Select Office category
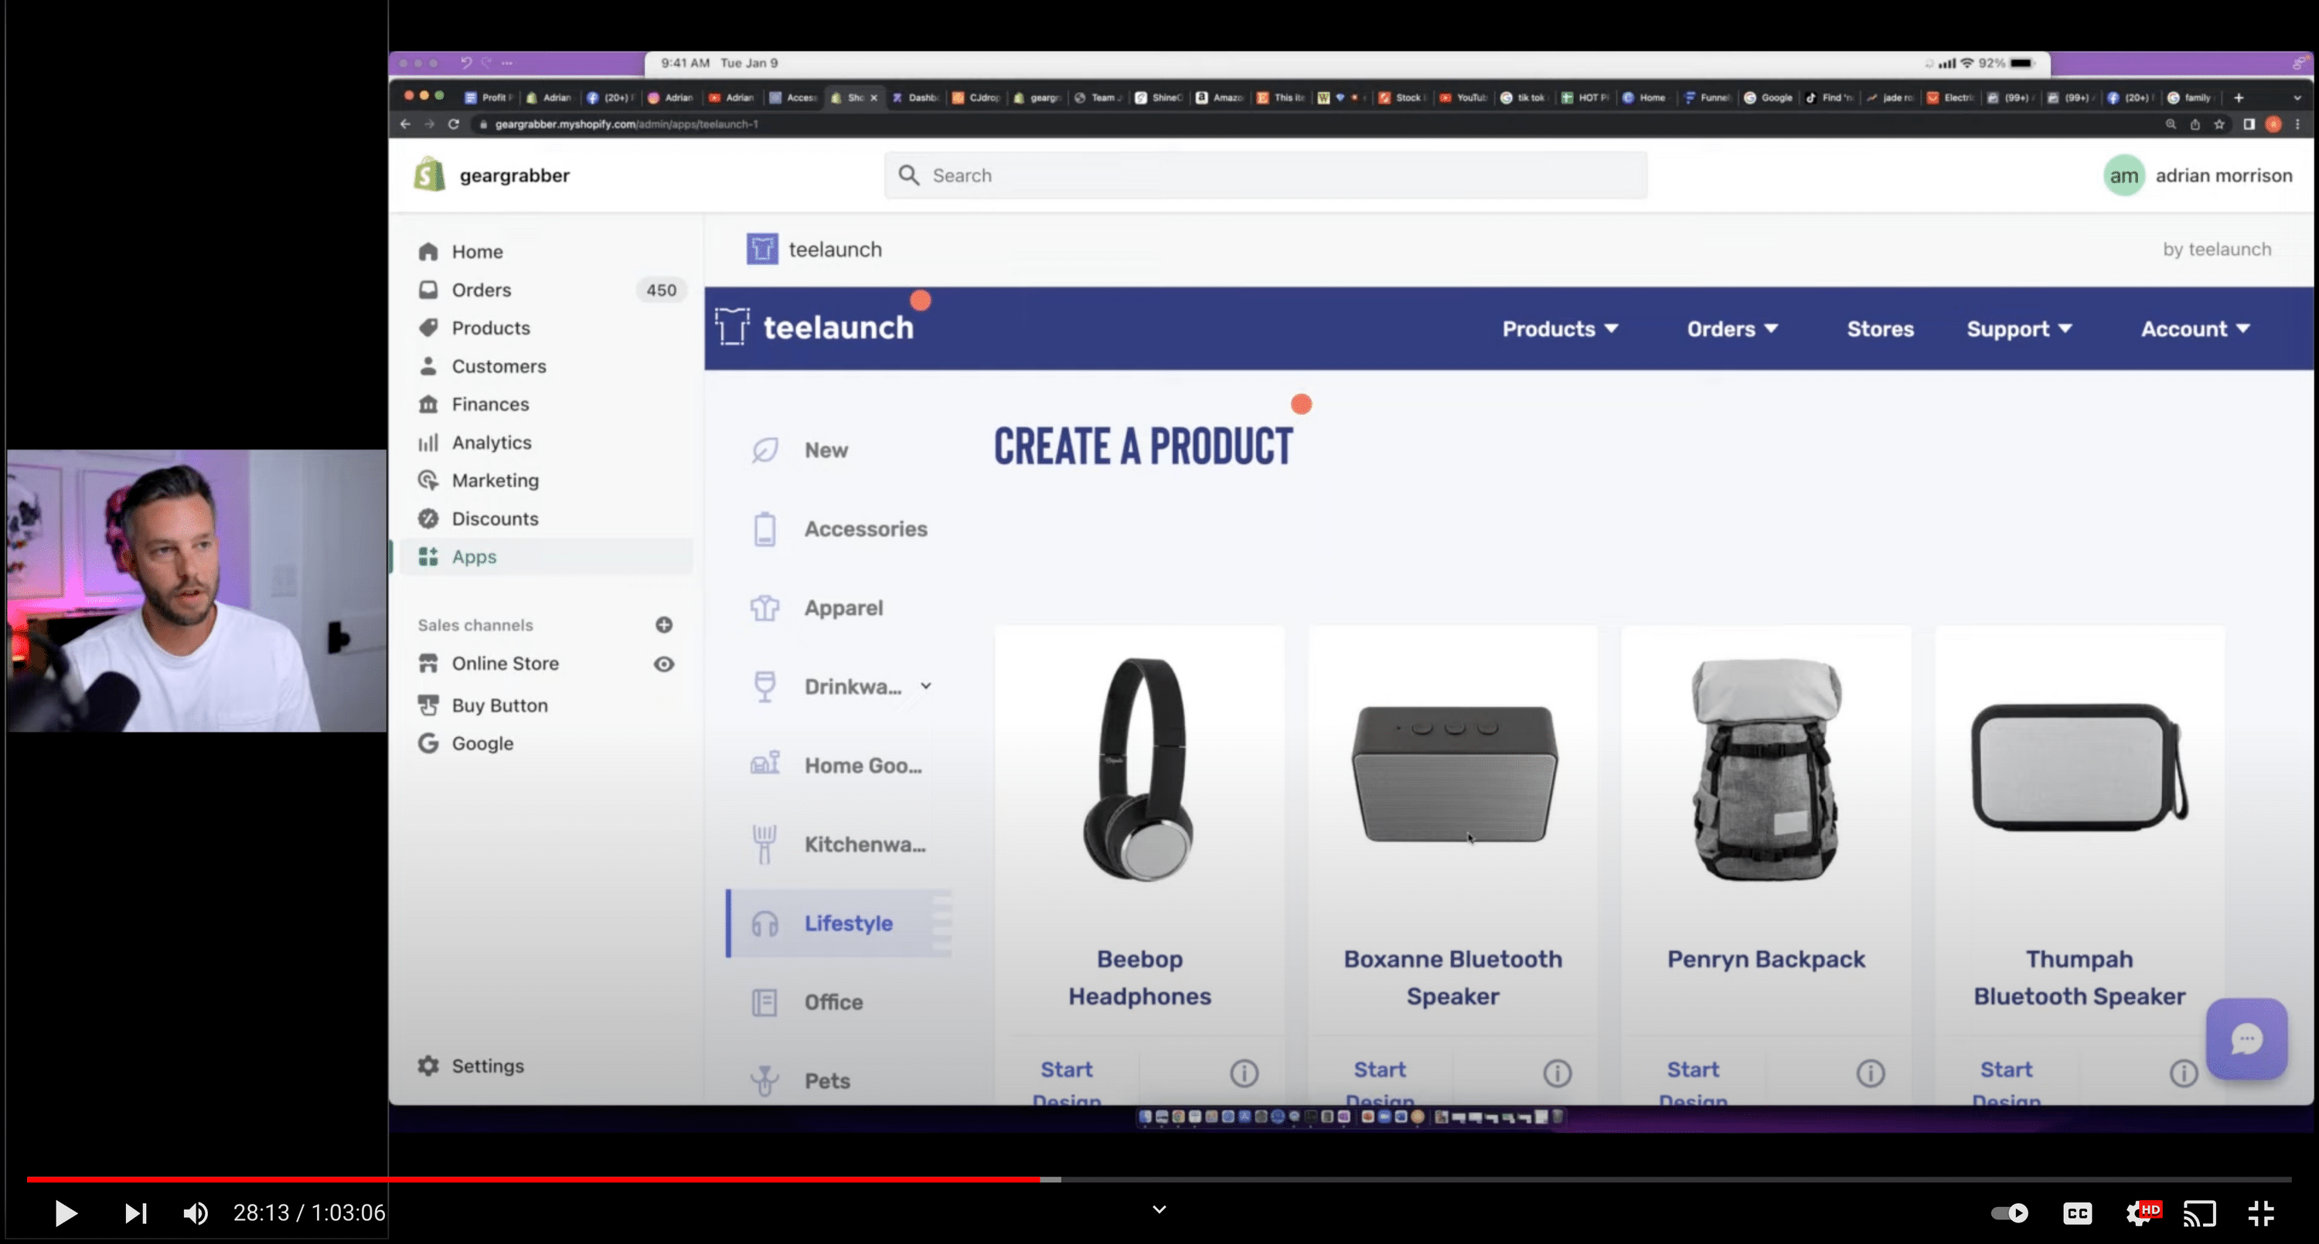Image resolution: width=2319 pixels, height=1244 pixels. click(x=833, y=1002)
